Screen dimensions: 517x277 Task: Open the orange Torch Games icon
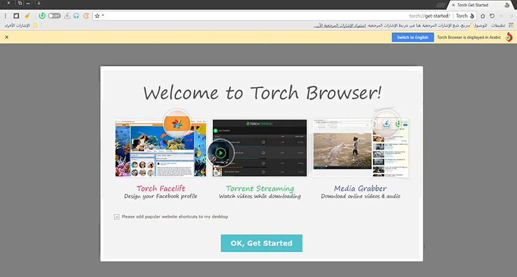click(86, 15)
